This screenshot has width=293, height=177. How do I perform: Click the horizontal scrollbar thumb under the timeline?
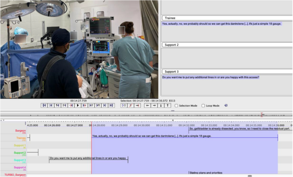tap(250, 176)
